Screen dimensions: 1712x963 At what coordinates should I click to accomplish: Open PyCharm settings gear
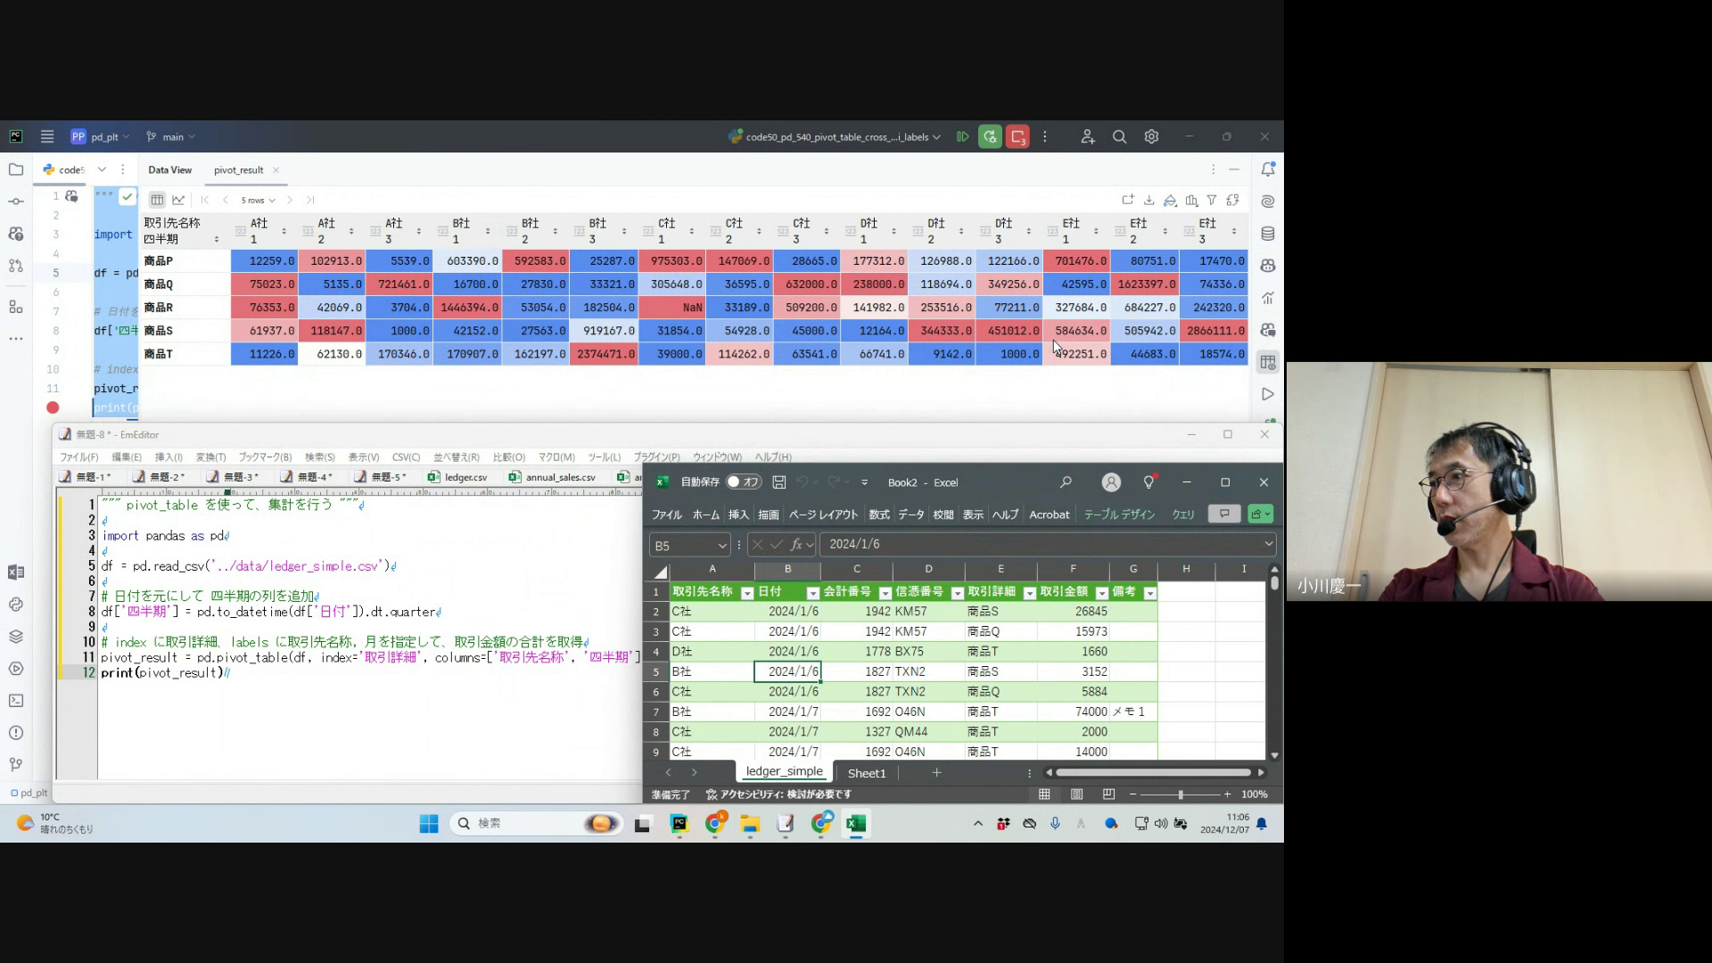(x=1151, y=137)
